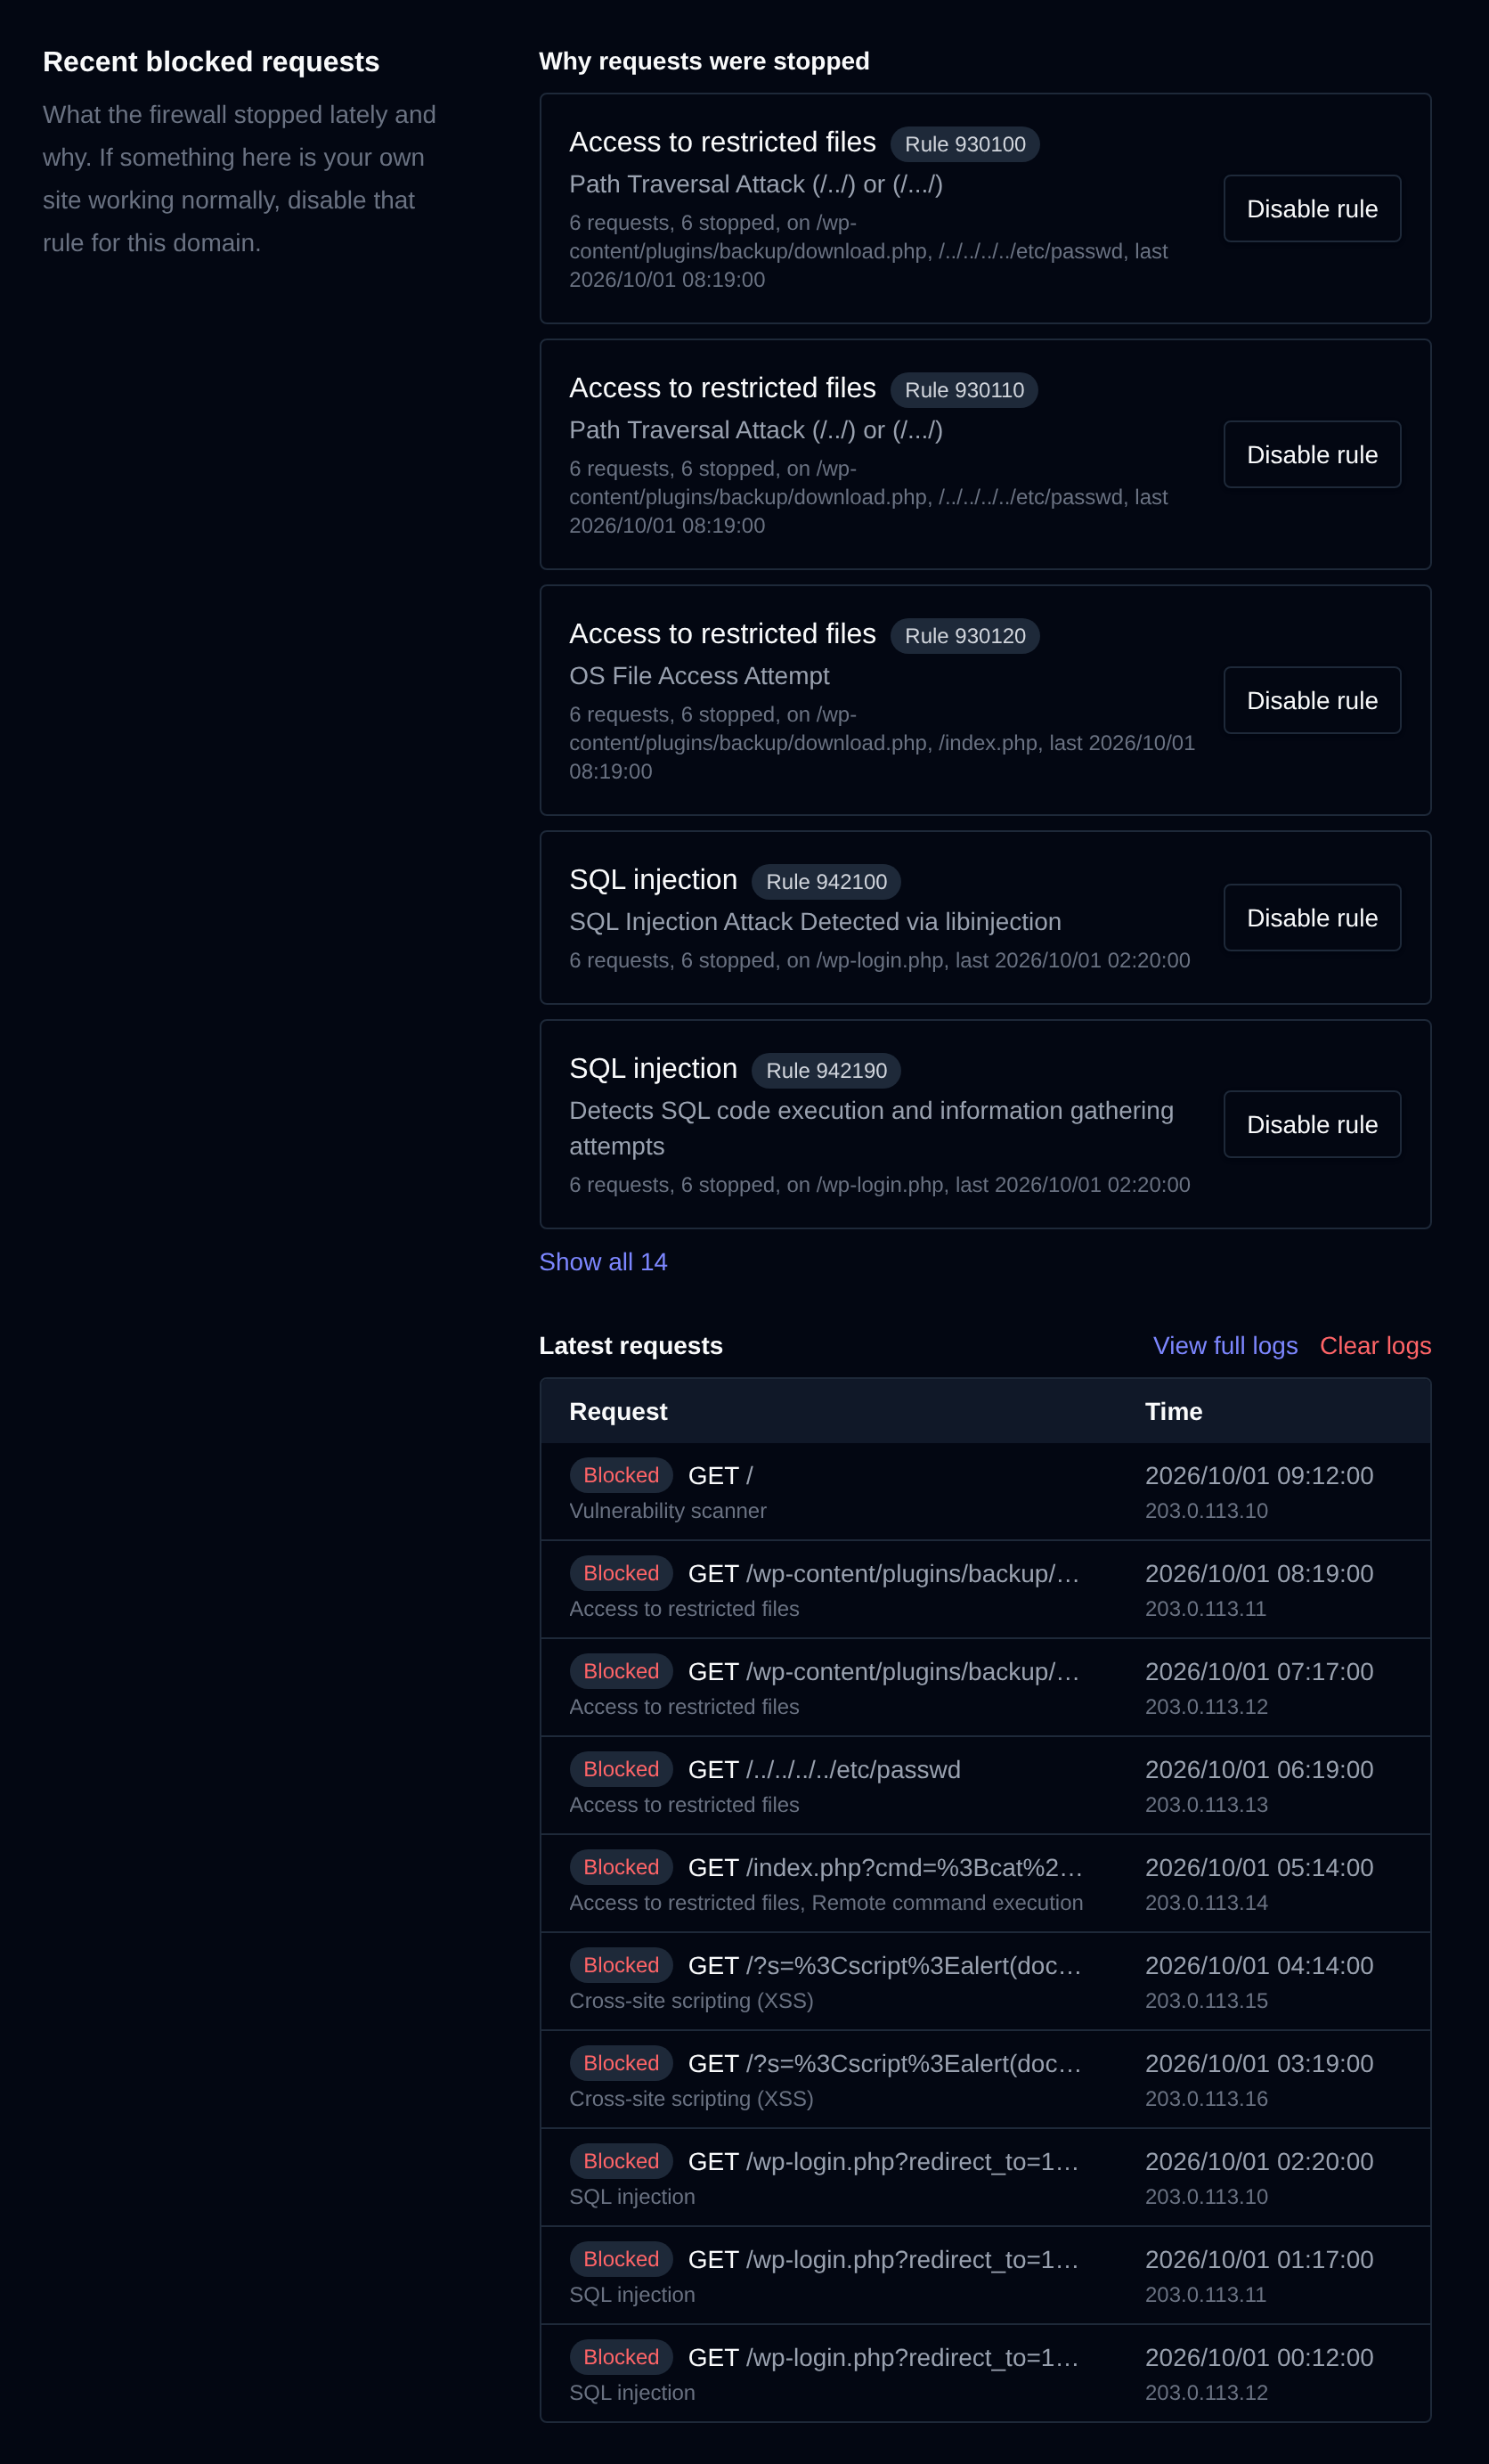Screen dimensions: 1489x2464
Task: Select GET /index.php?cmd request entry
Action: pyautogui.click(x=885, y=1868)
